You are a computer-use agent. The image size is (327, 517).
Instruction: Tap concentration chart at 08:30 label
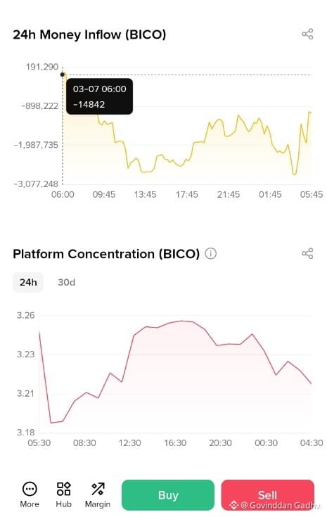coord(84,443)
